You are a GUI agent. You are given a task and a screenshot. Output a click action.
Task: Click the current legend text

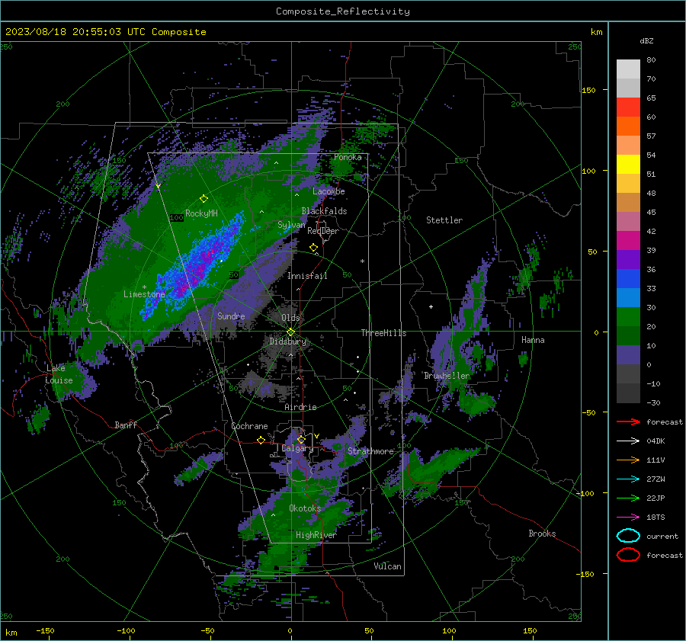(x=662, y=537)
